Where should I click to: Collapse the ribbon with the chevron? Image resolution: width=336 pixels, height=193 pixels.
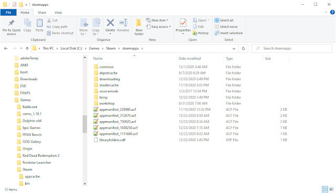pyautogui.click(x=326, y=13)
